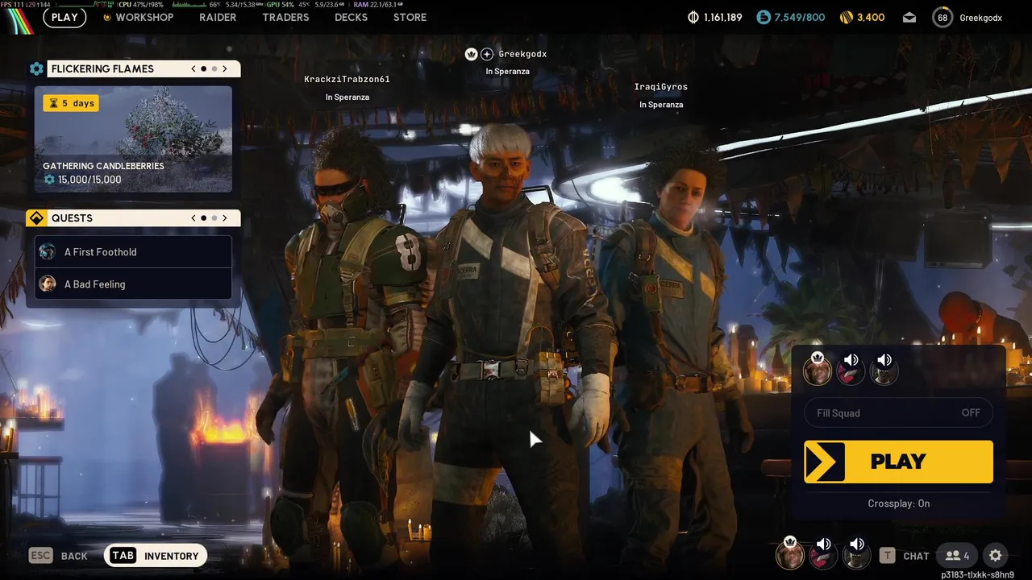Select IraqiGyros player nameplate
This screenshot has width=1032, height=580.
tap(661, 86)
